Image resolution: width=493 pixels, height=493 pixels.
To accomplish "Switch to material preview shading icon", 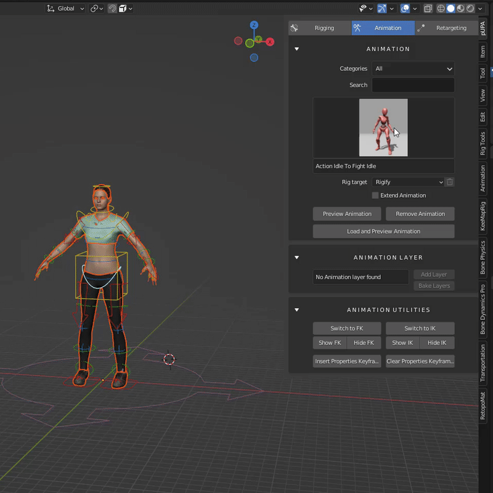I will coord(460,9).
